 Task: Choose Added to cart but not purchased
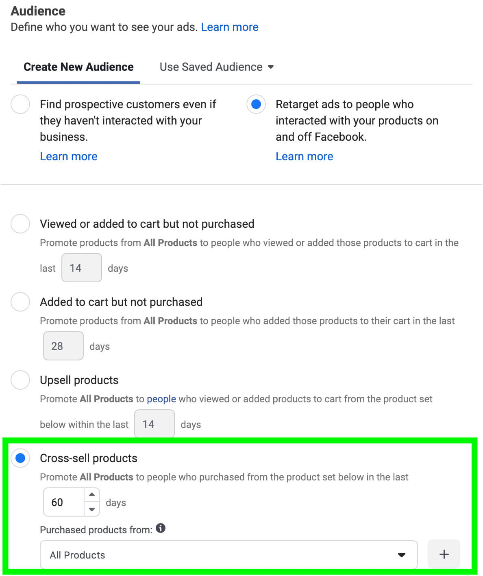pos(20,302)
